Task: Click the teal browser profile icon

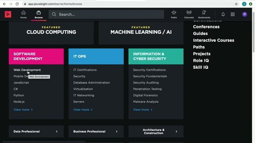Action: tap(244, 4)
